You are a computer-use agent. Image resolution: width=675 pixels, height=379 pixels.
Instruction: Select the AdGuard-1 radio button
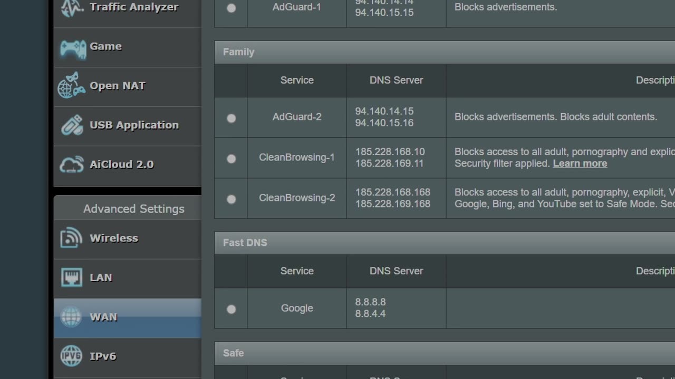231,8
